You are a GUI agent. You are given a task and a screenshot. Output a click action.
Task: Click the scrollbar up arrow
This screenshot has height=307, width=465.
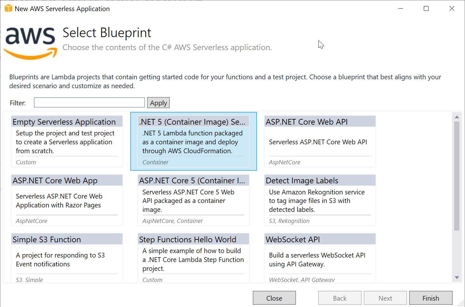[x=457, y=117]
